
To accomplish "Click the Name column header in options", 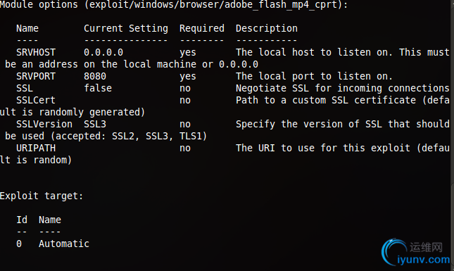I will 27,28.
